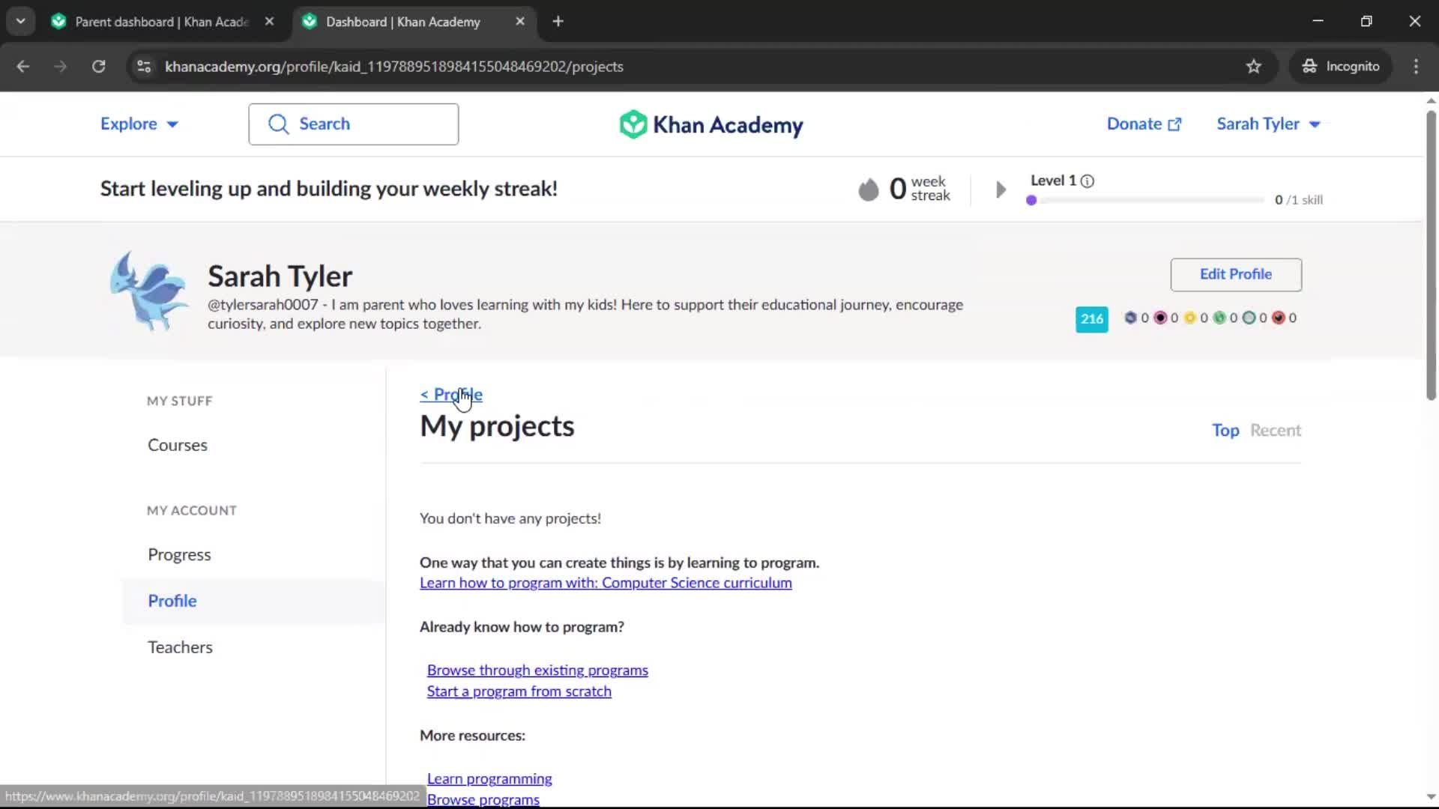1439x809 pixels.
Task: Click the week streak flame icon
Action: (x=868, y=189)
